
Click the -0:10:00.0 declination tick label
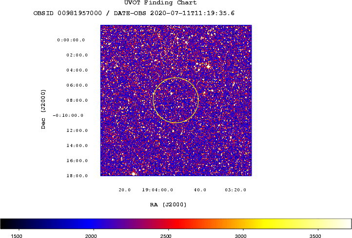click(x=68, y=115)
